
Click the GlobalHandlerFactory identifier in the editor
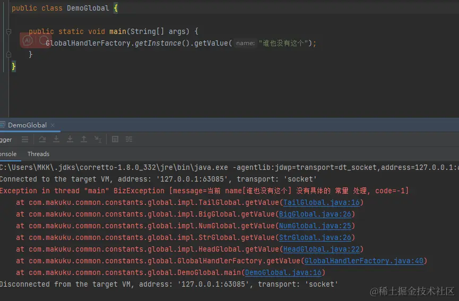point(88,43)
